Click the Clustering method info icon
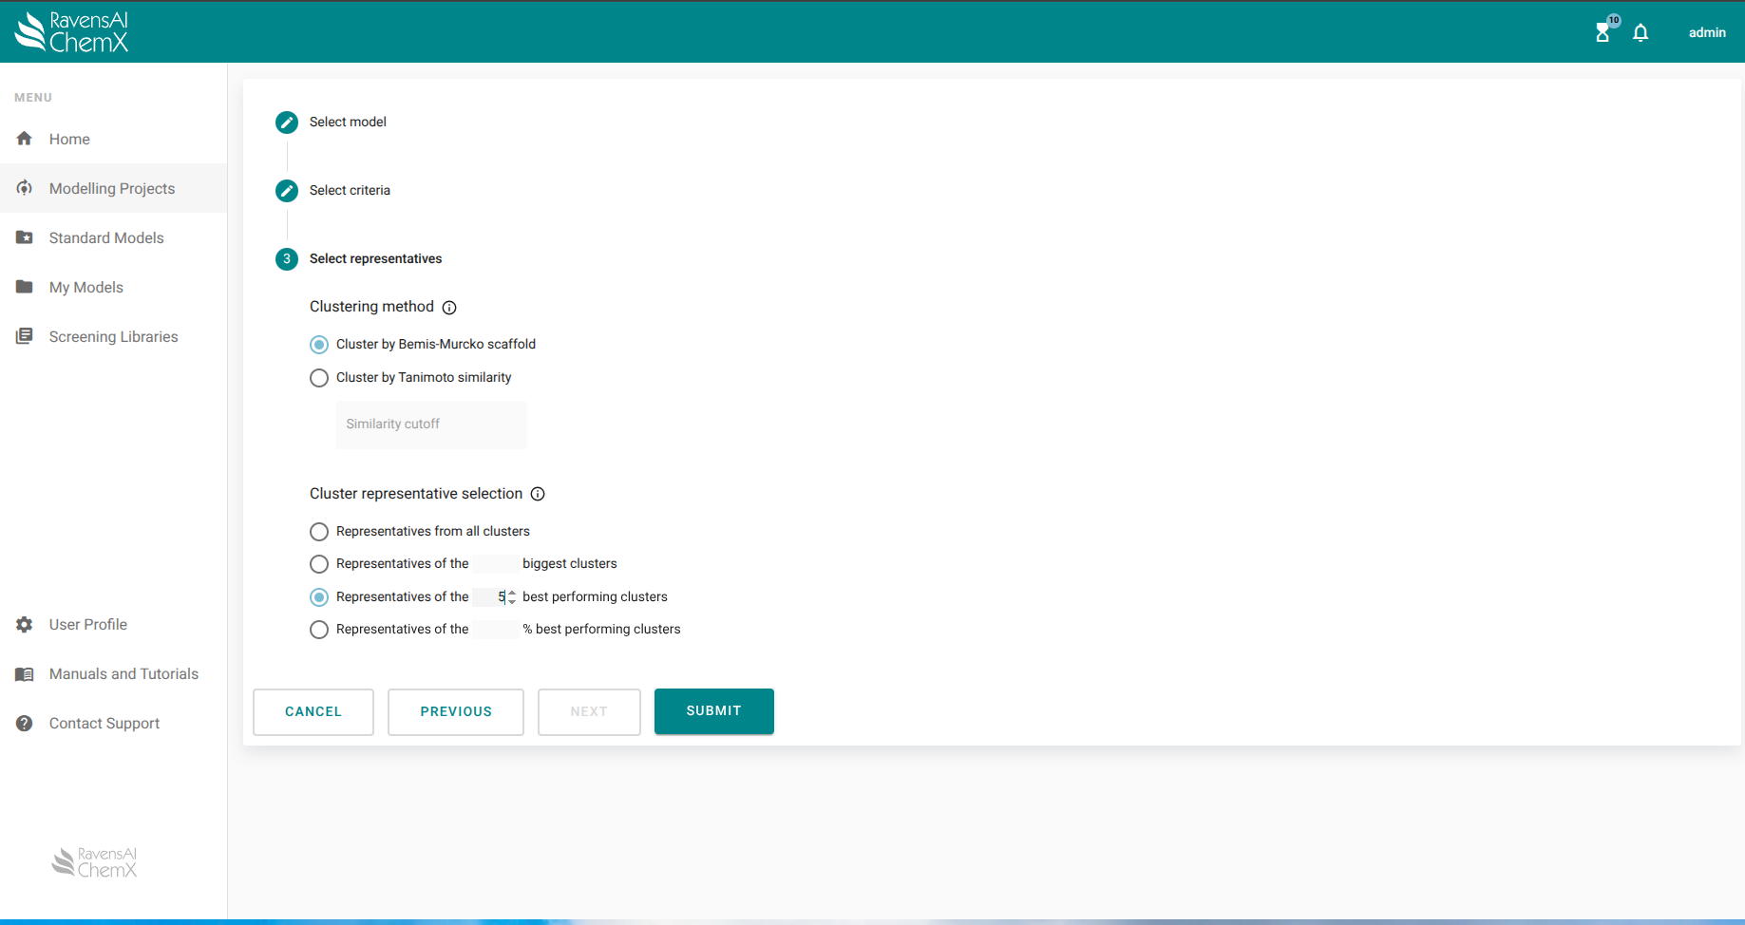The height and width of the screenshot is (925, 1745). coord(449,308)
